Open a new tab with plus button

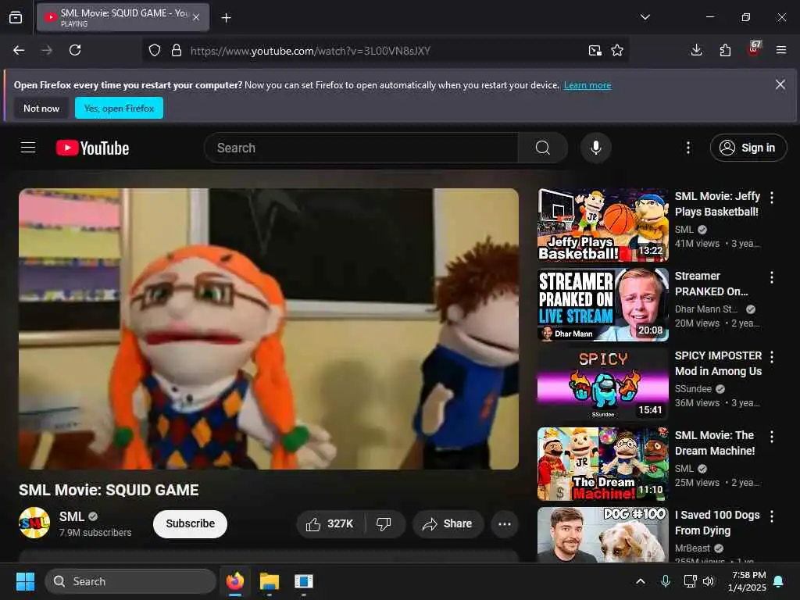(x=226, y=18)
